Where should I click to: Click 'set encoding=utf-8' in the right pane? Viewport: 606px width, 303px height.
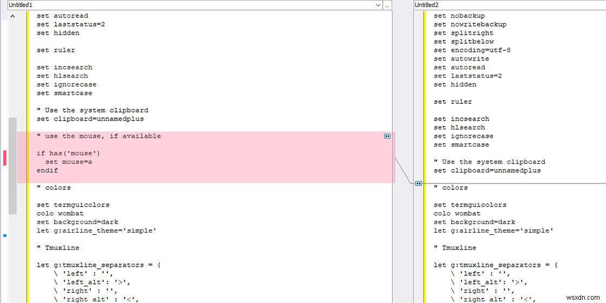pos(472,50)
